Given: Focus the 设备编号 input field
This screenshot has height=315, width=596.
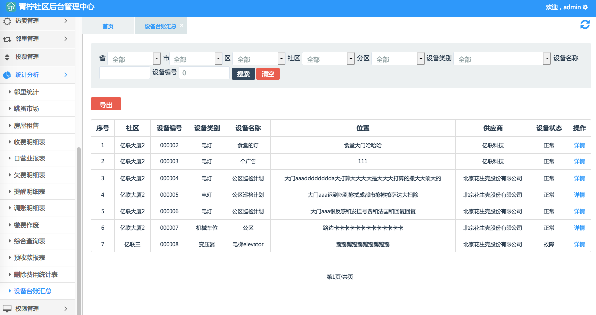Looking at the screenshot, I should click(x=204, y=73).
